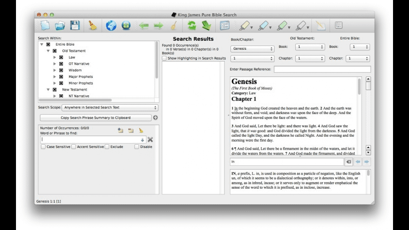Toggle the New Testament checkbox

coord(55,90)
